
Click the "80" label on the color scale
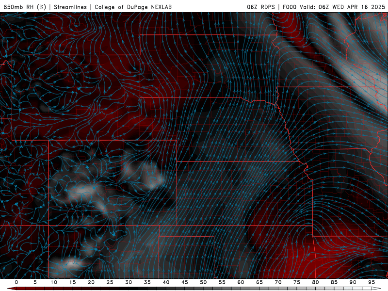(x=315, y=282)
